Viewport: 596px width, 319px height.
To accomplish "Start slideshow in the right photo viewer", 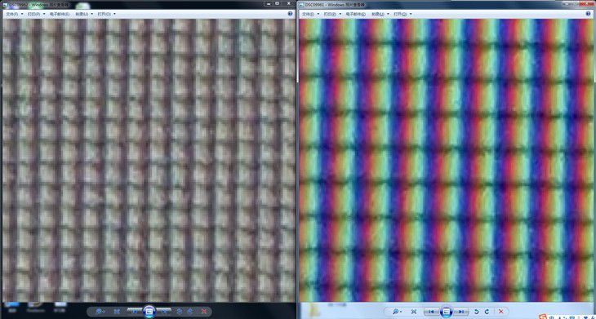I will pyautogui.click(x=447, y=312).
